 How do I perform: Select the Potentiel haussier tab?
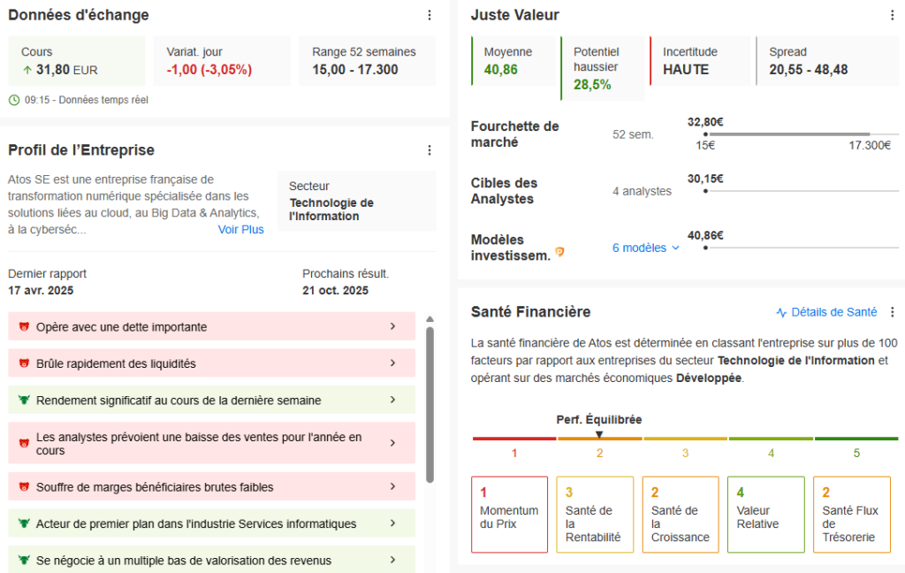[x=603, y=68]
